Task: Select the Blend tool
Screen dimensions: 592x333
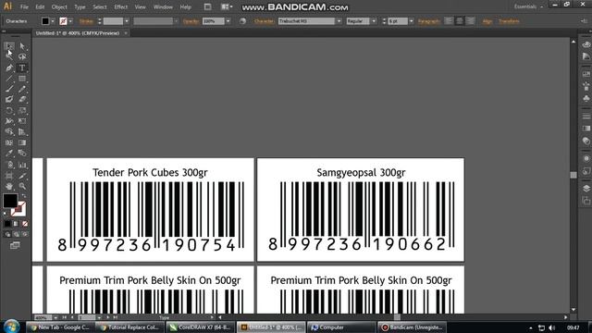Action: point(22,154)
